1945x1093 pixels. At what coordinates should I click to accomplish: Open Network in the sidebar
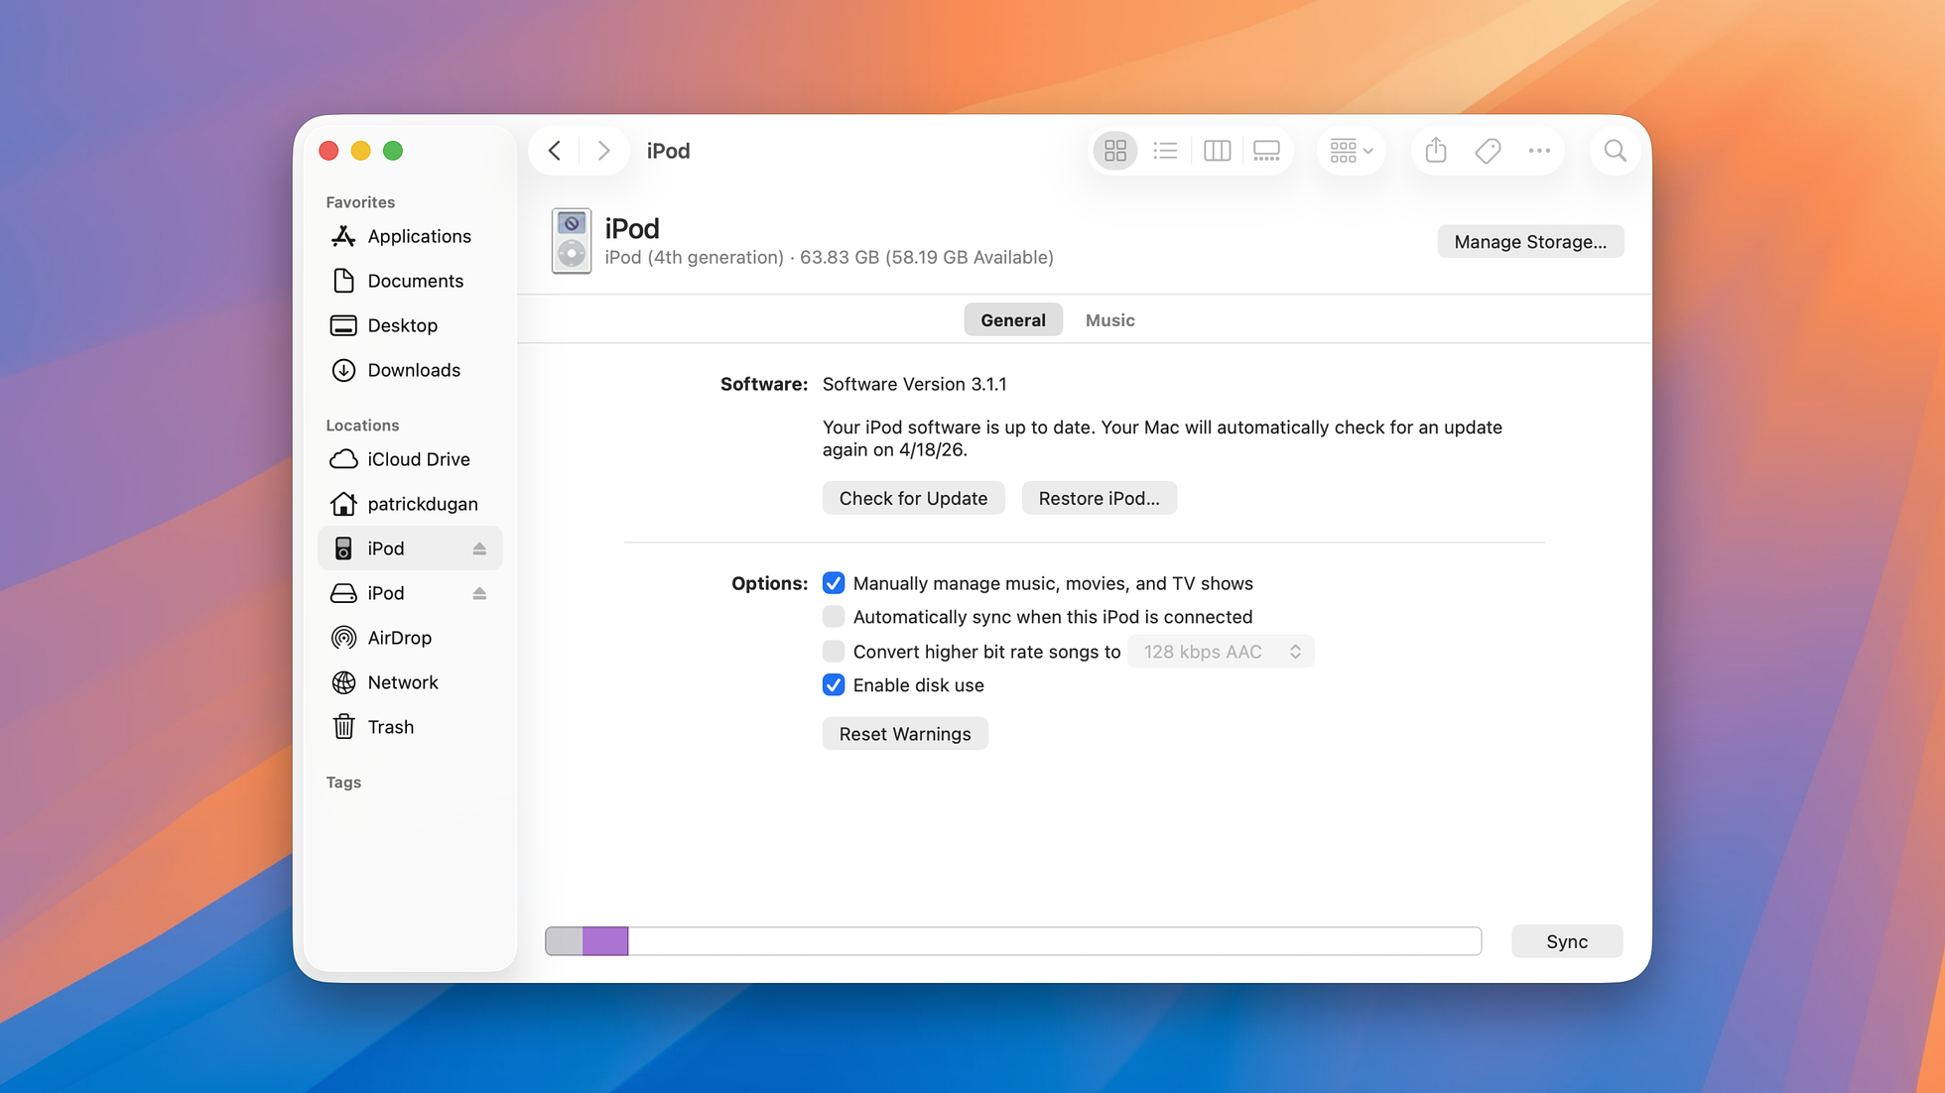pos(410,682)
